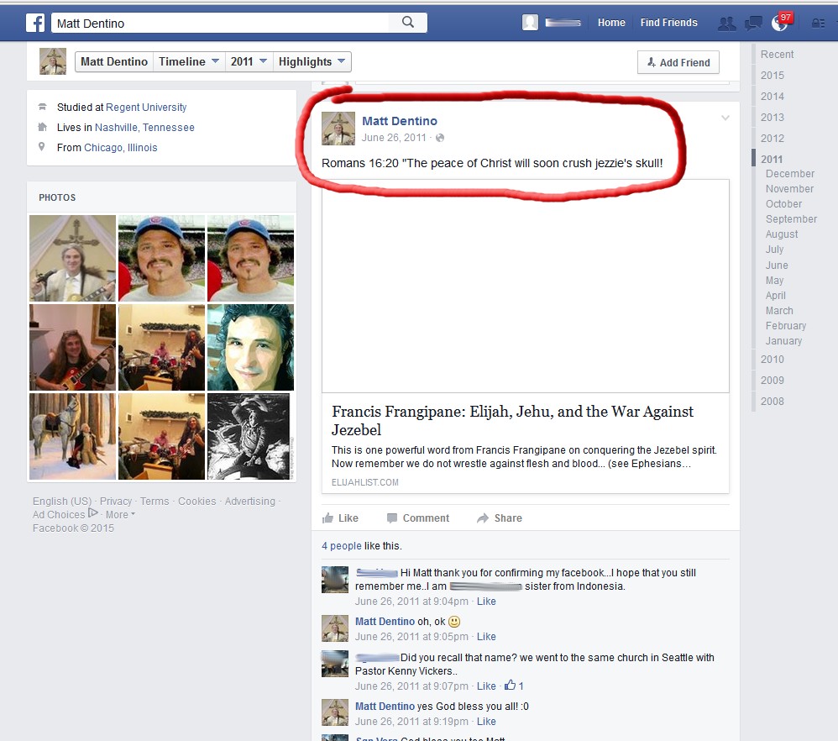Like the 'God bless you all' comment at 9:19pm
The image size is (838, 741).
click(x=486, y=721)
